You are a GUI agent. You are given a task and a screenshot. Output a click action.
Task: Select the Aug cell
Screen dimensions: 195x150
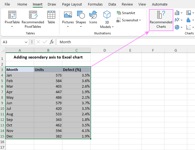pyautogui.click(x=20, y=114)
